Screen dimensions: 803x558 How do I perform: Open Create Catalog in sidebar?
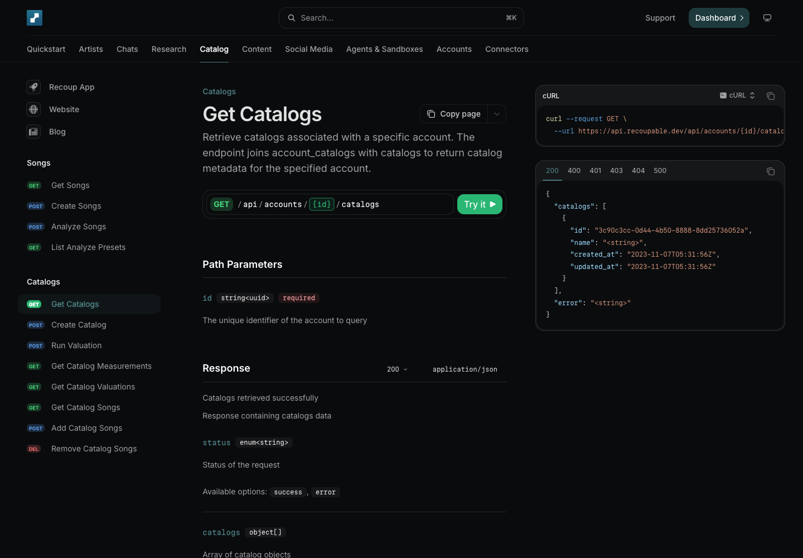pyautogui.click(x=89, y=325)
